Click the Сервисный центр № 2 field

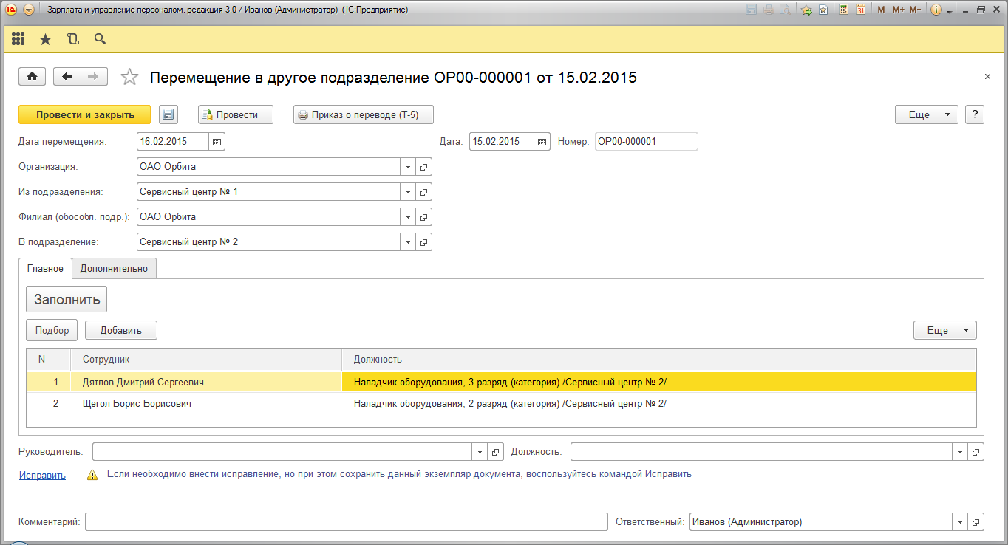tap(268, 242)
